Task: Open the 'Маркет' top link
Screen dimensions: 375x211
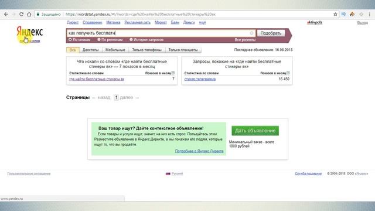Action: [x=161, y=22]
